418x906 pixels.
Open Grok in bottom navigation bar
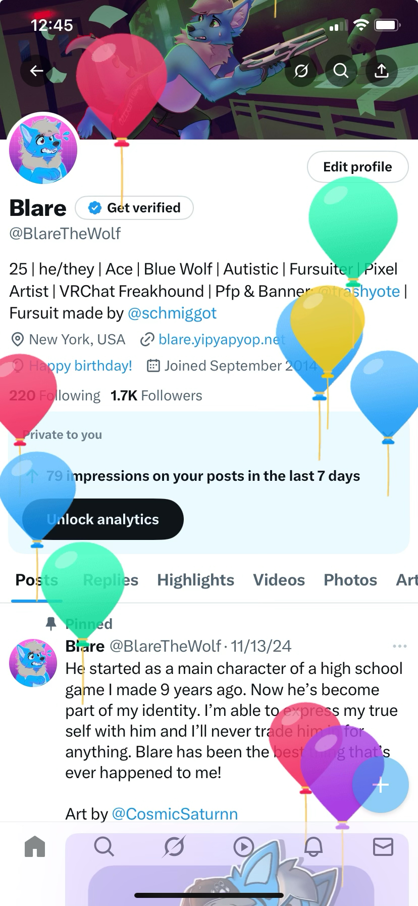[174, 846]
